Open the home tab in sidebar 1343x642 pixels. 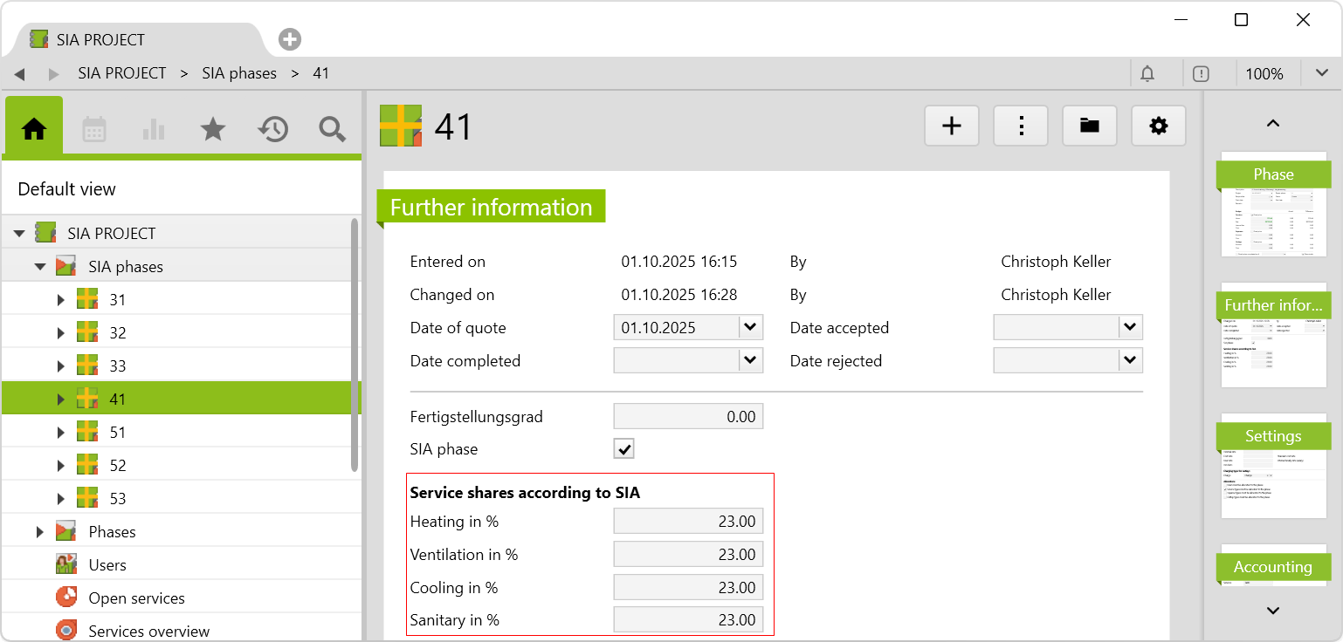click(34, 129)
